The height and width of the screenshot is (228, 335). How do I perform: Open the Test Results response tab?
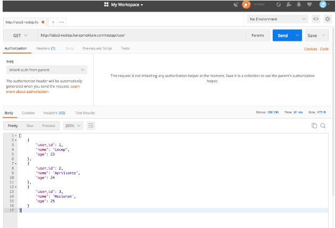click(85, 113)
